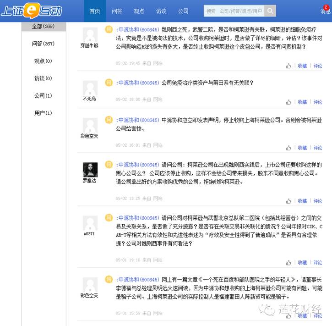
Task: Click username A0371 under the avatar
Action: click(89, 234)
